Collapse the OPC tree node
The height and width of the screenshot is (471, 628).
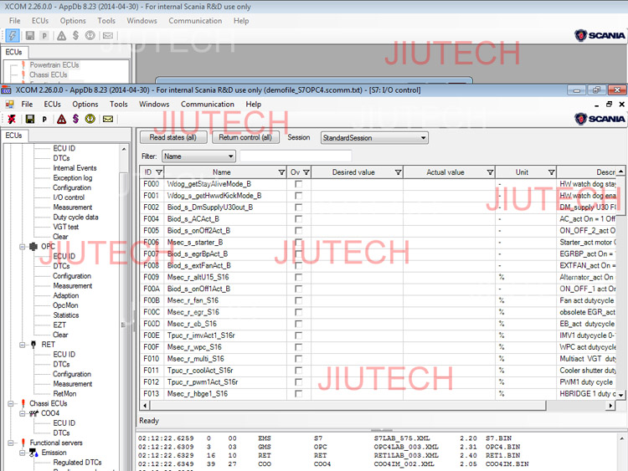point(23,247)
